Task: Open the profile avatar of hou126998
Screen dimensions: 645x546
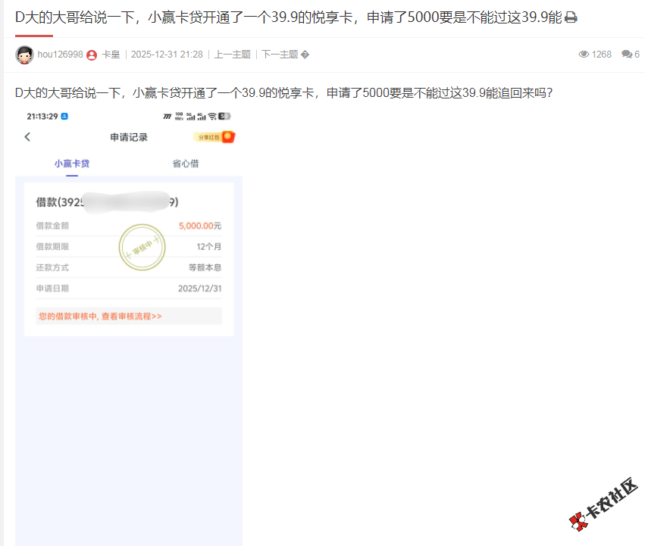Action: 25,54
